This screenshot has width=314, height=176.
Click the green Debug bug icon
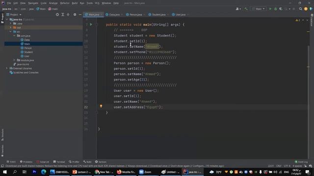click(276, 9)
